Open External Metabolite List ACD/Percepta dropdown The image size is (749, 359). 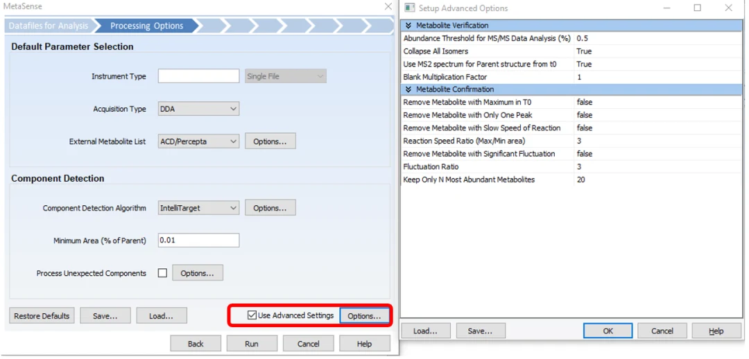[199, 141]
